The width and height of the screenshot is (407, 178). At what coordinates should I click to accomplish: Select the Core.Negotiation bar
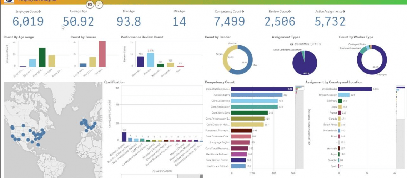(254, 107)
